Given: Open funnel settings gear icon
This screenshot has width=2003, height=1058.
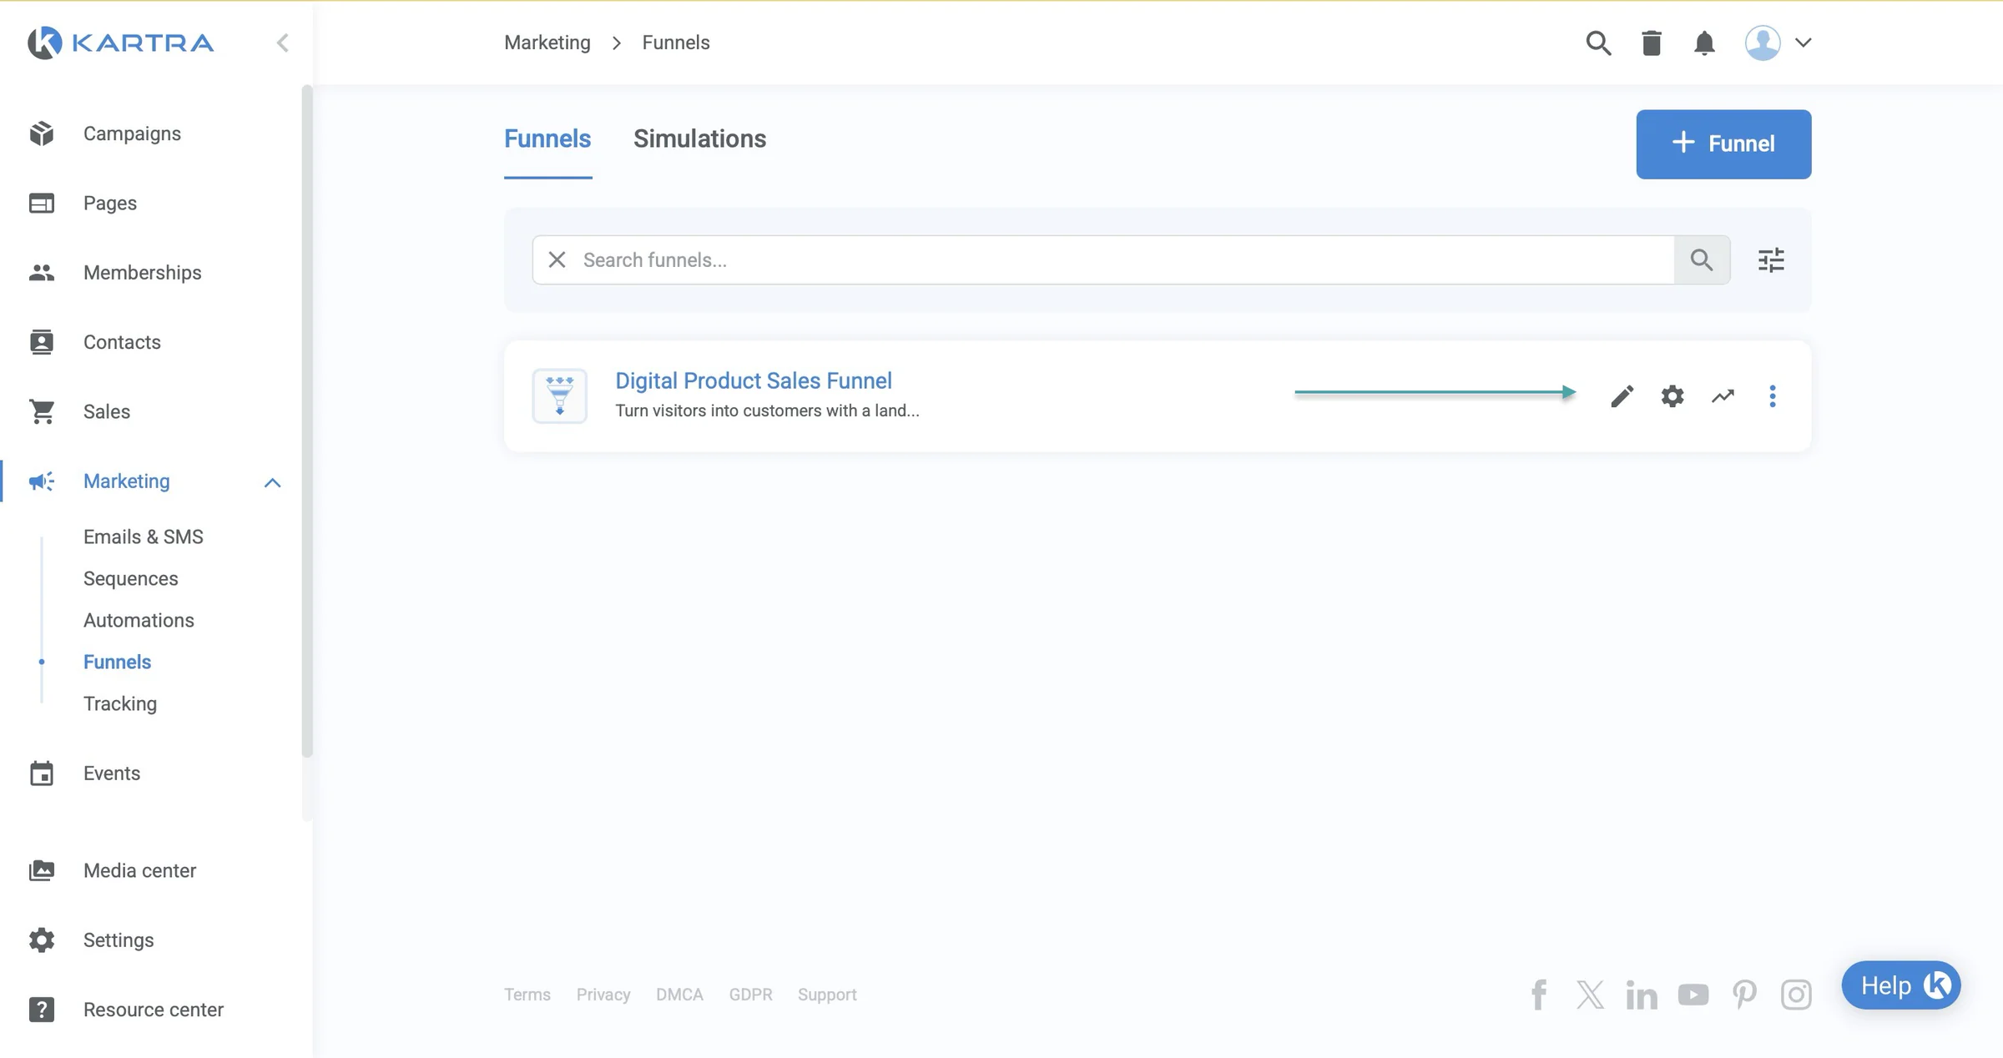Looking at the screenshot, I should [1673, 395].
